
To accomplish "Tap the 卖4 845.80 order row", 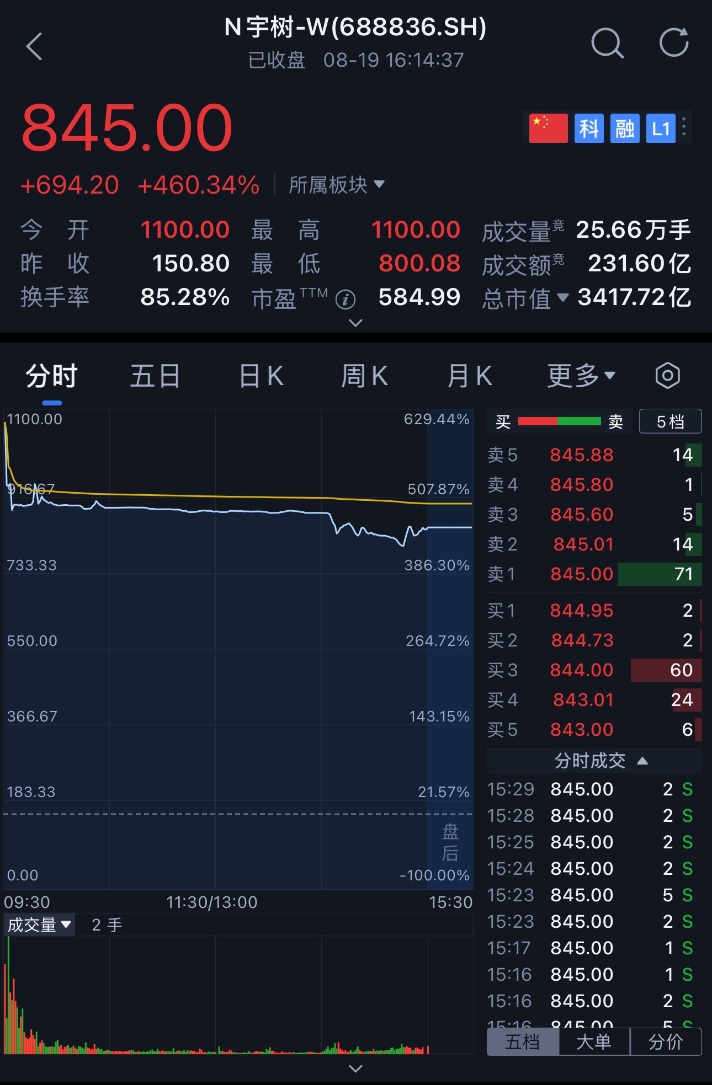I will 594,484.
